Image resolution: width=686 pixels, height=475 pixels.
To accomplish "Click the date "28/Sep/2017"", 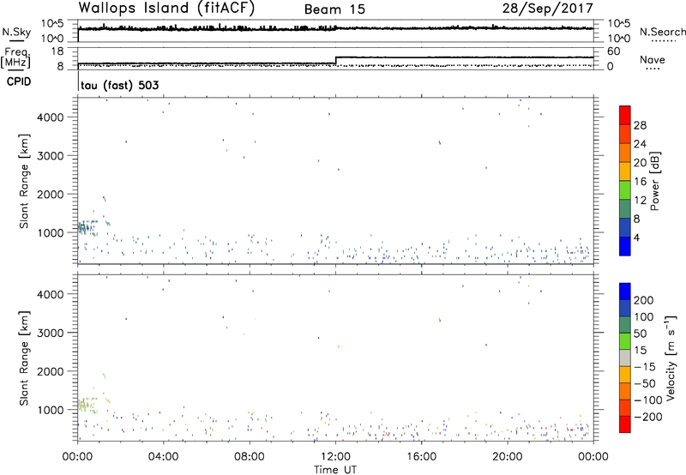I will pos(547,9).
